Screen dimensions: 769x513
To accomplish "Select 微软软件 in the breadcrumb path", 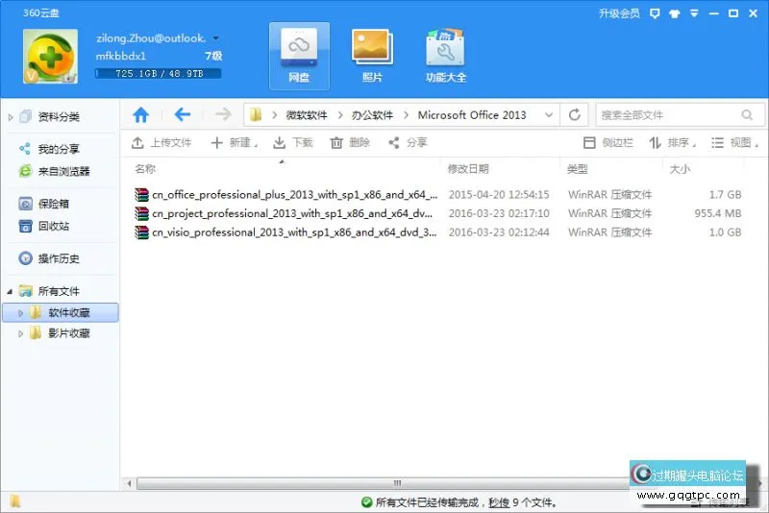I will pos(307,115).
